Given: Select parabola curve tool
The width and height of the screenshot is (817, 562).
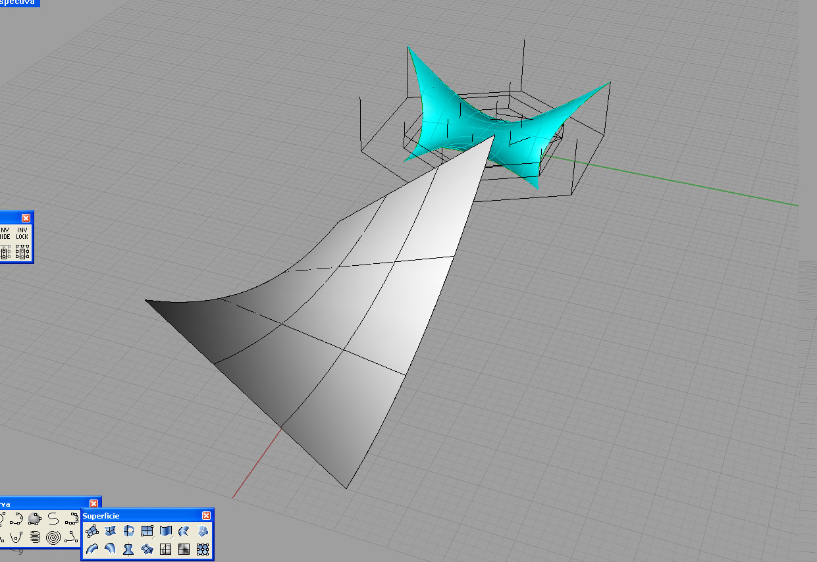Looking at the screenshot, I should 16,538.
